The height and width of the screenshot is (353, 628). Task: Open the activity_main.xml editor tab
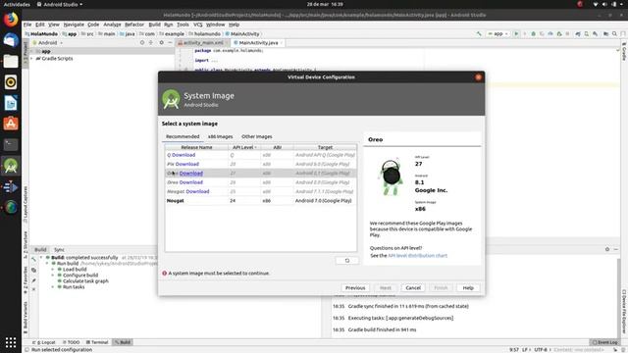coord(203,43)
